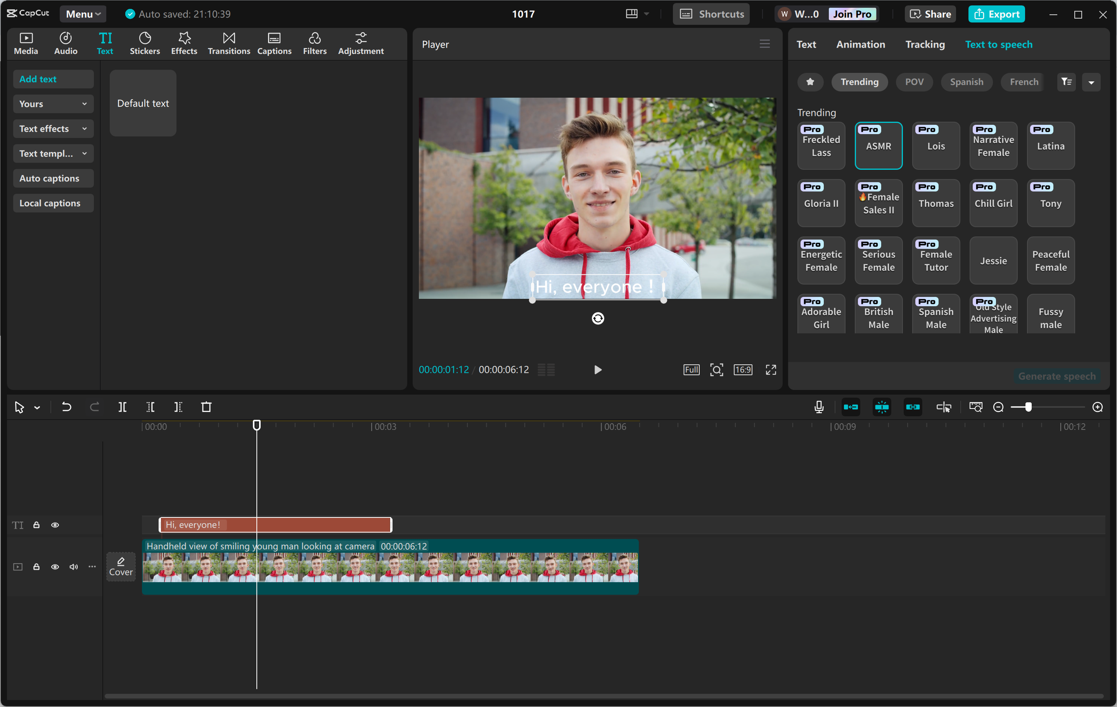Click the Add text button
The width and height of the screenshot is (1117, 707).
coord(53,79)
